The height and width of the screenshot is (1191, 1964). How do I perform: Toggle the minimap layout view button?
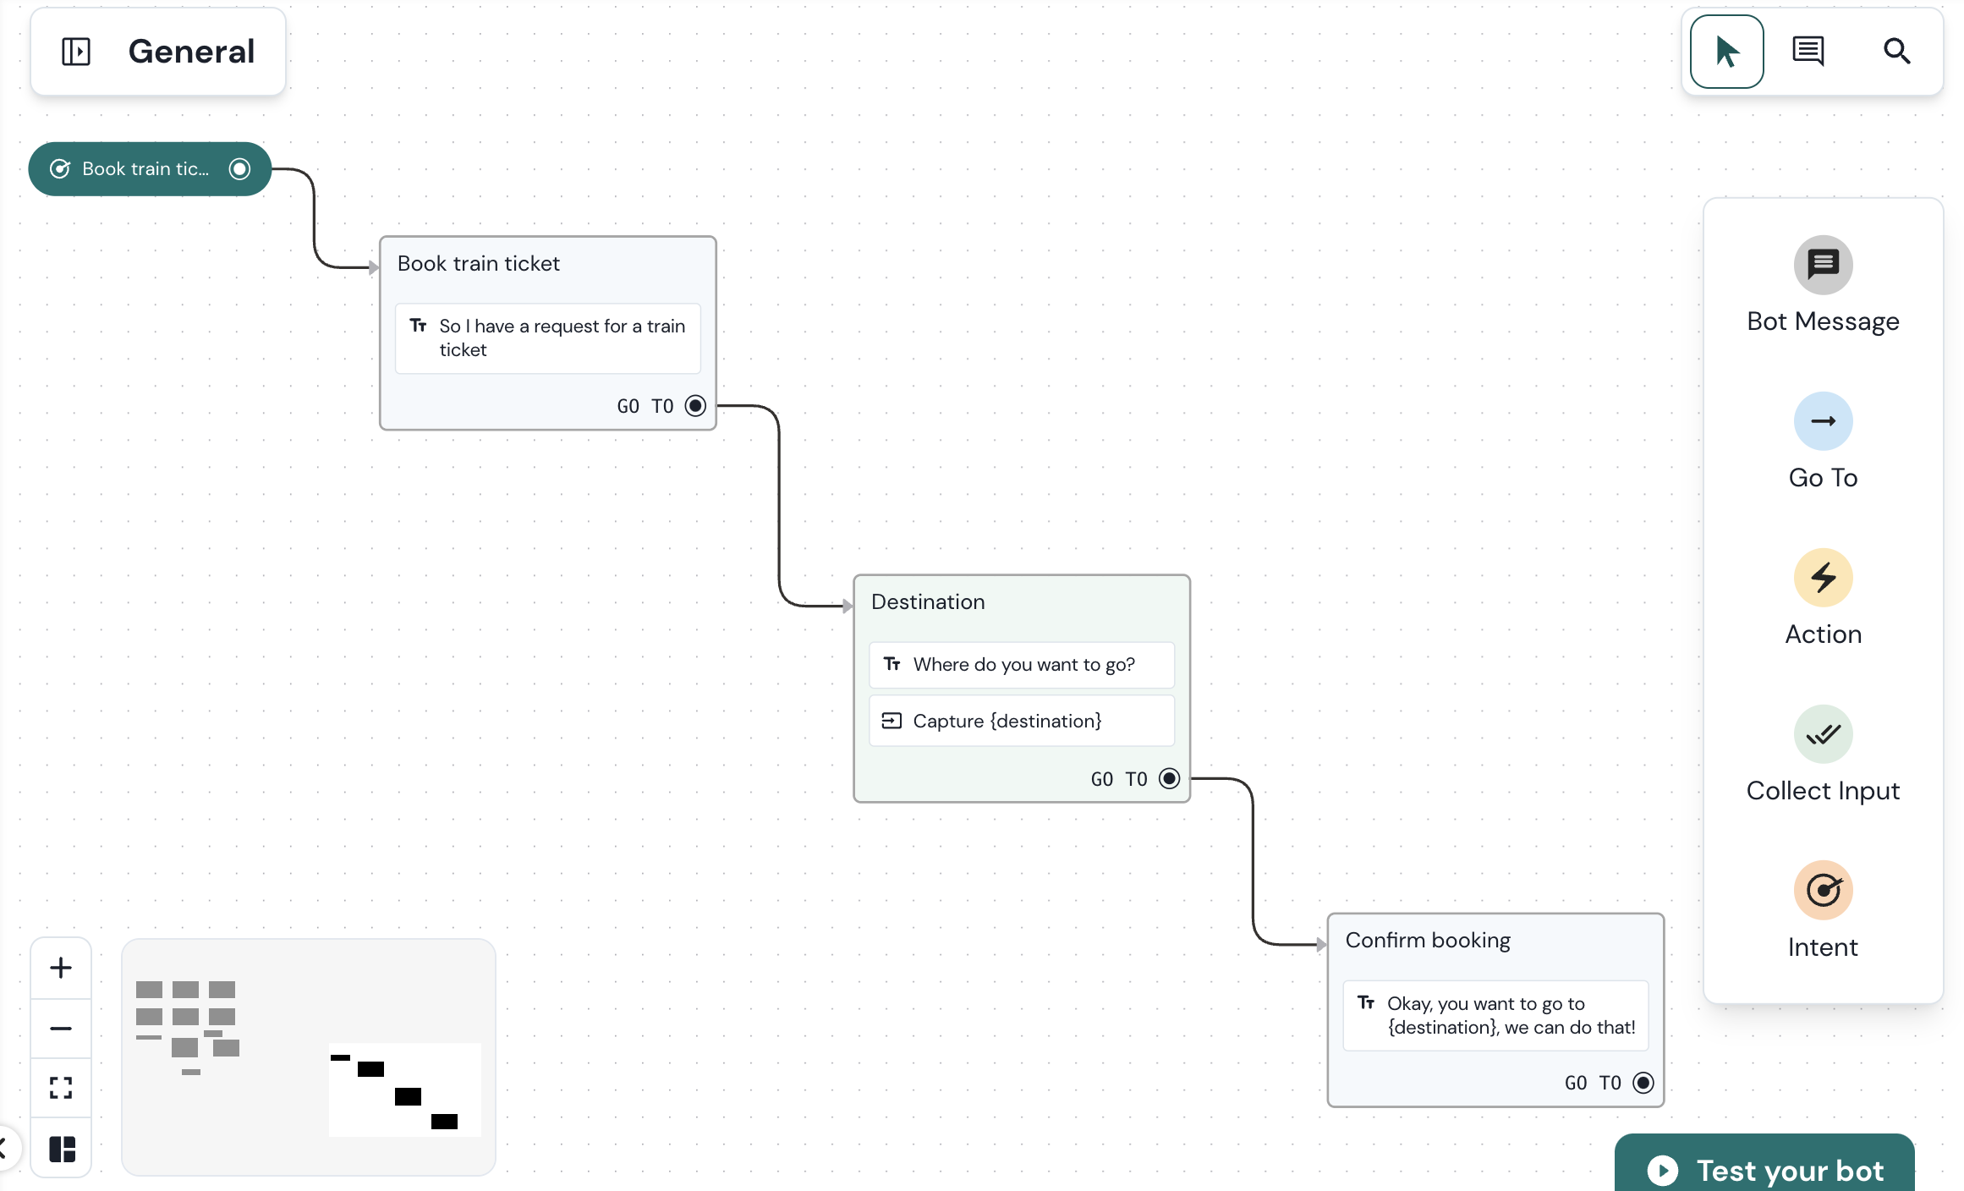(x=62, y=1149)
